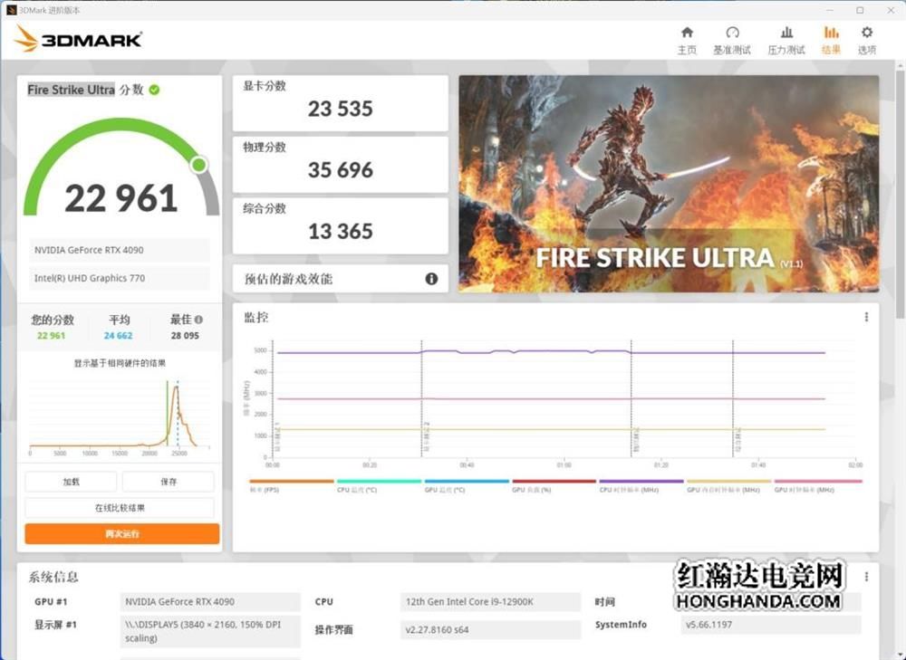Screen dimensions: 906x660
Task: Click the 最佳 score 28 095
Action: coord(185,336)
